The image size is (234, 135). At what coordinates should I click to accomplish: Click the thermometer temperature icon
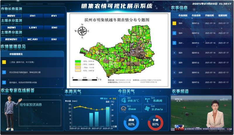[x=123, y=100]
